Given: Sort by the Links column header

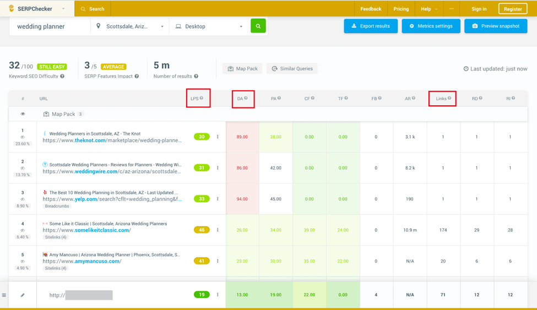Looking at the screenshot, I should coord(441,99).
